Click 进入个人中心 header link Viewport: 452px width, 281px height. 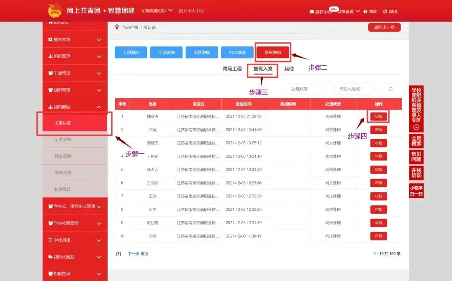coord(191,10)
